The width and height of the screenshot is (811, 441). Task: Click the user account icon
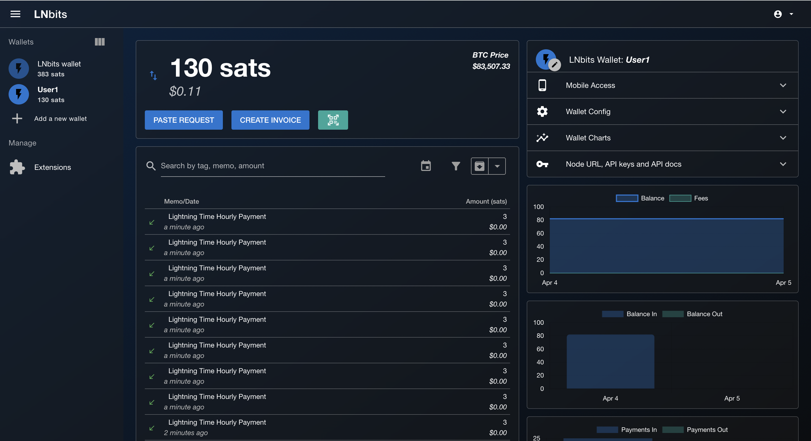tap(778, 14)
